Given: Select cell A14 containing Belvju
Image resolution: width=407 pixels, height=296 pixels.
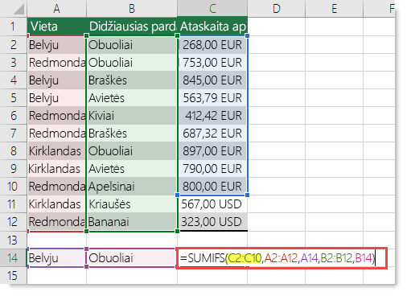Looking at the screenshot, I should [x=56, y=258].
